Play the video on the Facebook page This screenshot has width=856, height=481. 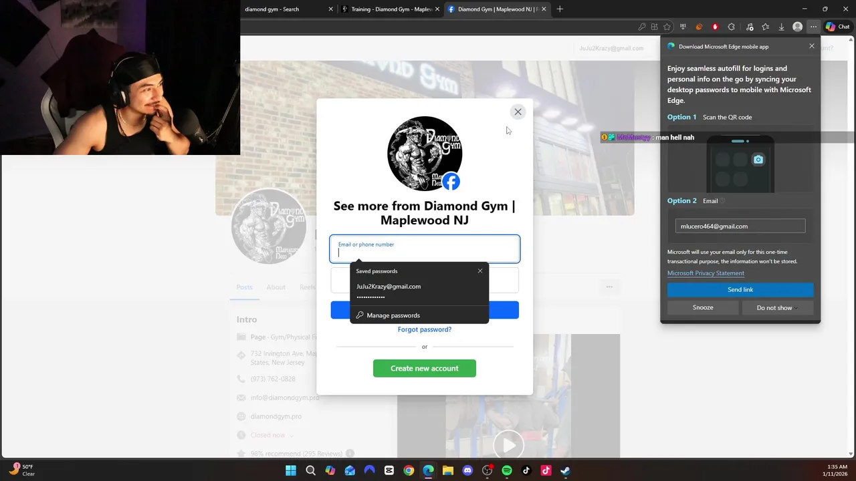point(509,444)
